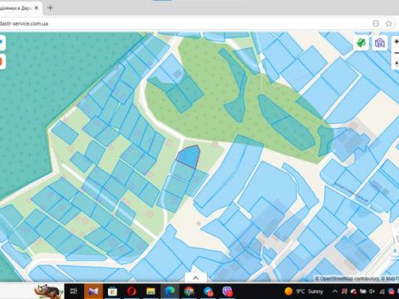Click the taskbar search animal illustration
Screen dimensions: 399x299
tap(48, 292)
